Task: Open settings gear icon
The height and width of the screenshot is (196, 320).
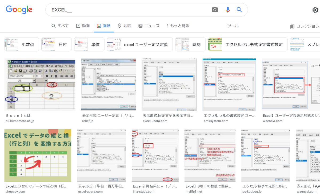Action: [x=315, y=10]
